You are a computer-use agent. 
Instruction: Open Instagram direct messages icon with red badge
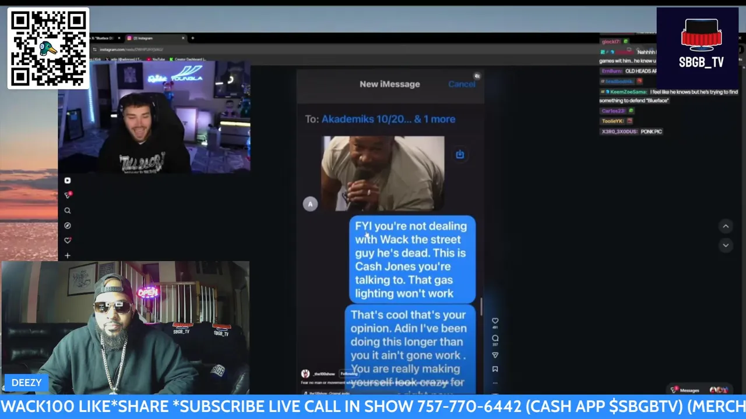coord(68,195)
